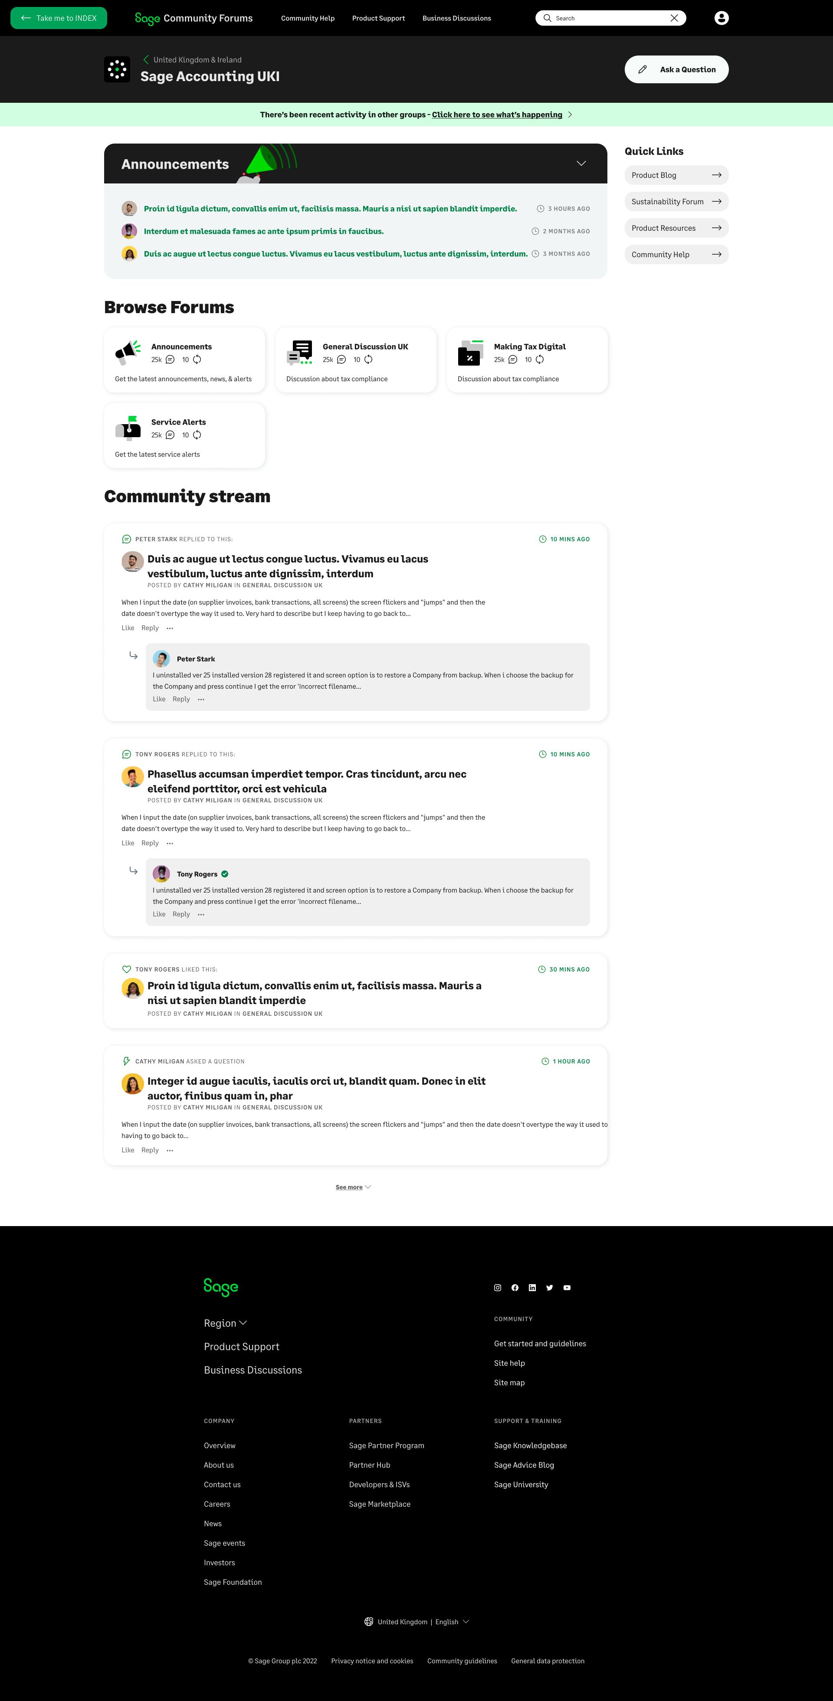The width and height of the screenshot is (833, 1701).
Task: Clear the search field with X icon
Action: click(674, 18)
